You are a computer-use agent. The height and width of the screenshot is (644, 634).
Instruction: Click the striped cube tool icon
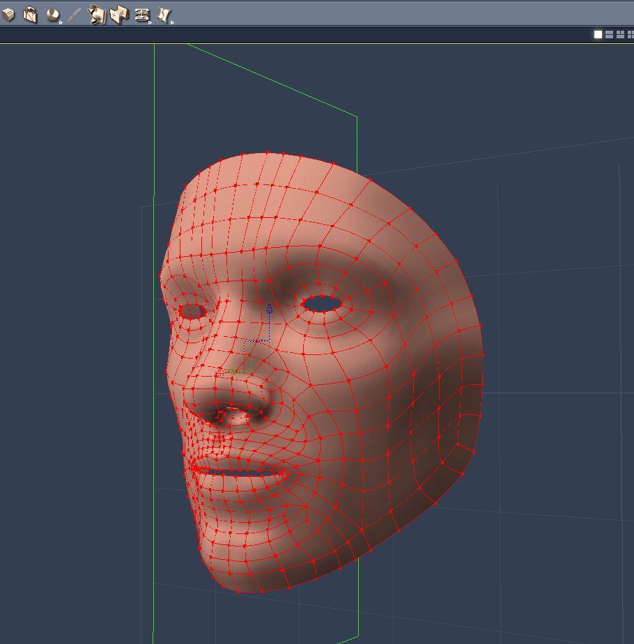click(x=8, y=15)
